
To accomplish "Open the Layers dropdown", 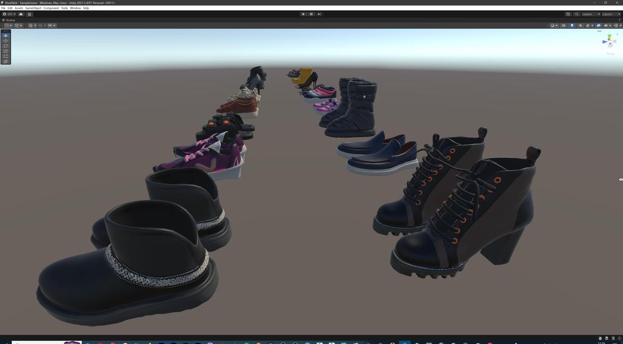I will (x=591, y=14).
